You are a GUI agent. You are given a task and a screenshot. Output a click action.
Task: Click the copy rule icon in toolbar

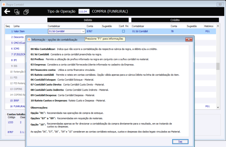26,12
